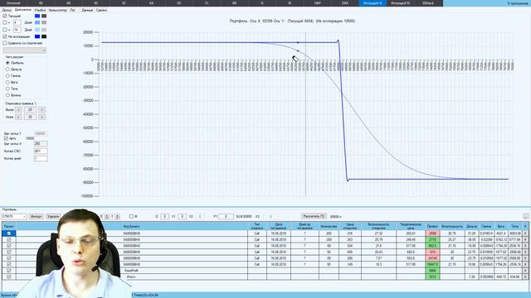Enable Сравнить со стратегией checkbox
The height and width of the screenshot is (298, 531).
coord(5,43)
